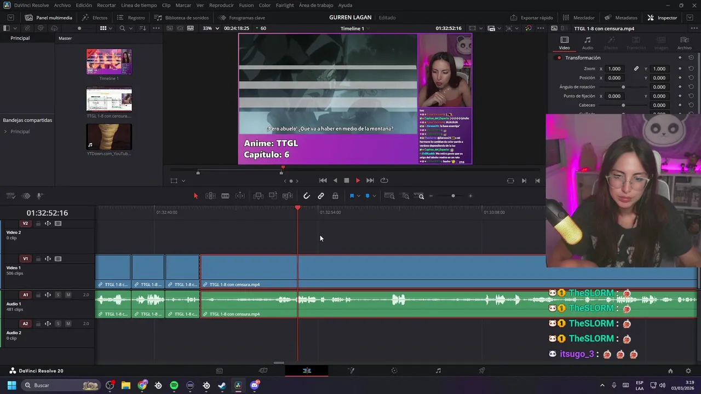
Task: Open the Efectos panel
Action: 95,18
